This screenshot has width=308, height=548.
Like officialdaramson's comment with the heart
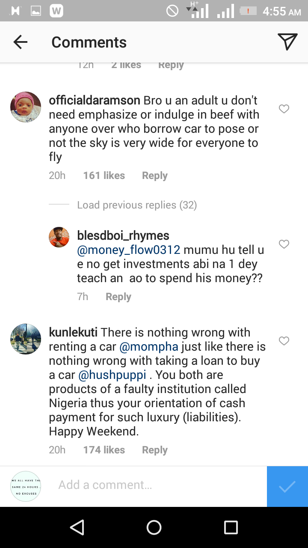pyautogui.click(x=284, y=109)
